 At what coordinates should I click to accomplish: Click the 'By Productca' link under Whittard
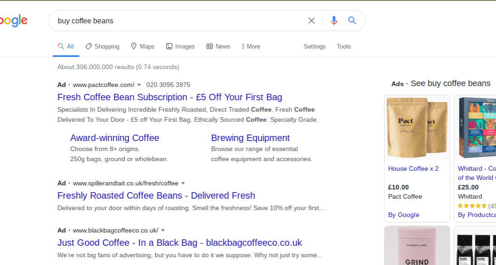click(477, 215)
